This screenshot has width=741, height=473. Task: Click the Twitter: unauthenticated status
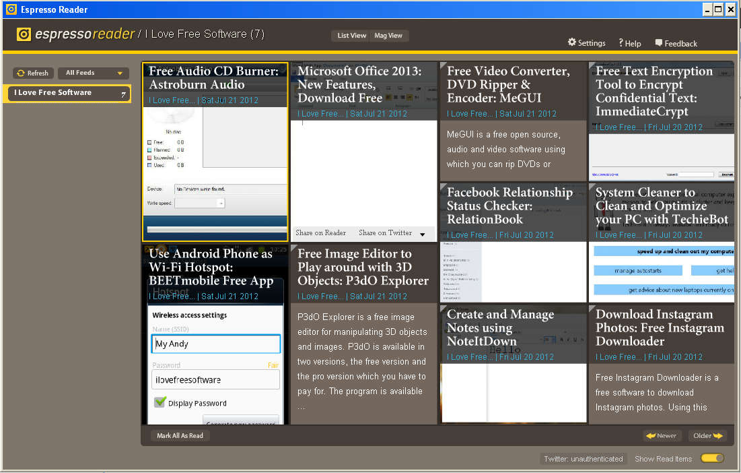pyautogui.click(x=583, y=458)
